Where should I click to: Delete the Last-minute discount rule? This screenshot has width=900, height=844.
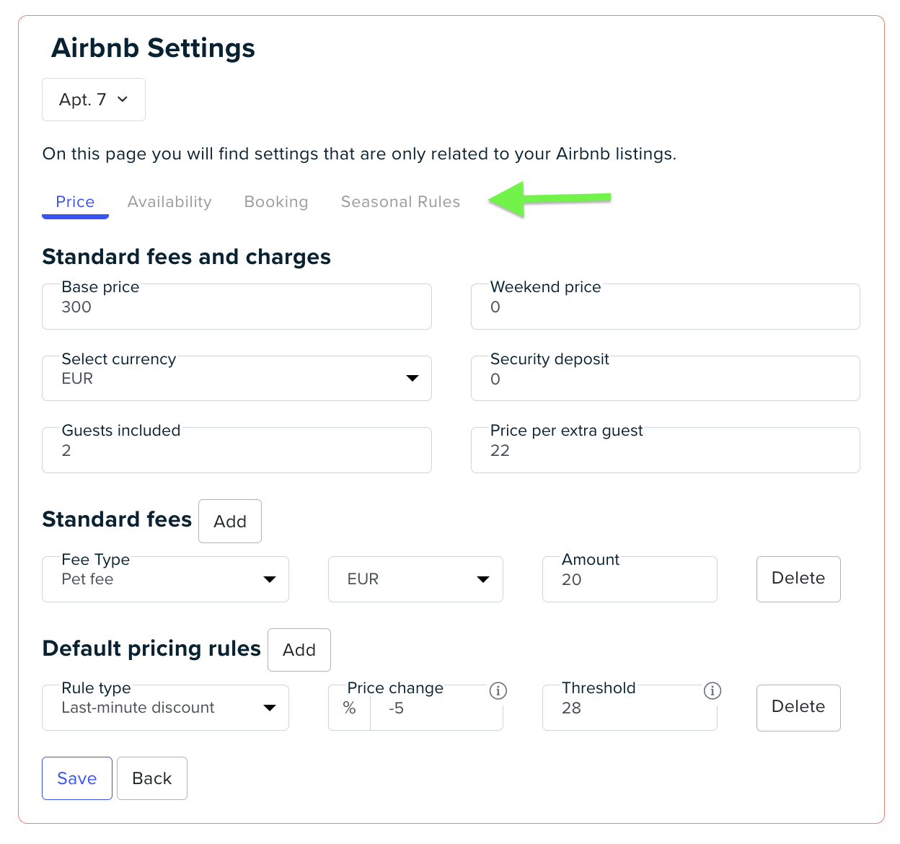coord(798,708)
